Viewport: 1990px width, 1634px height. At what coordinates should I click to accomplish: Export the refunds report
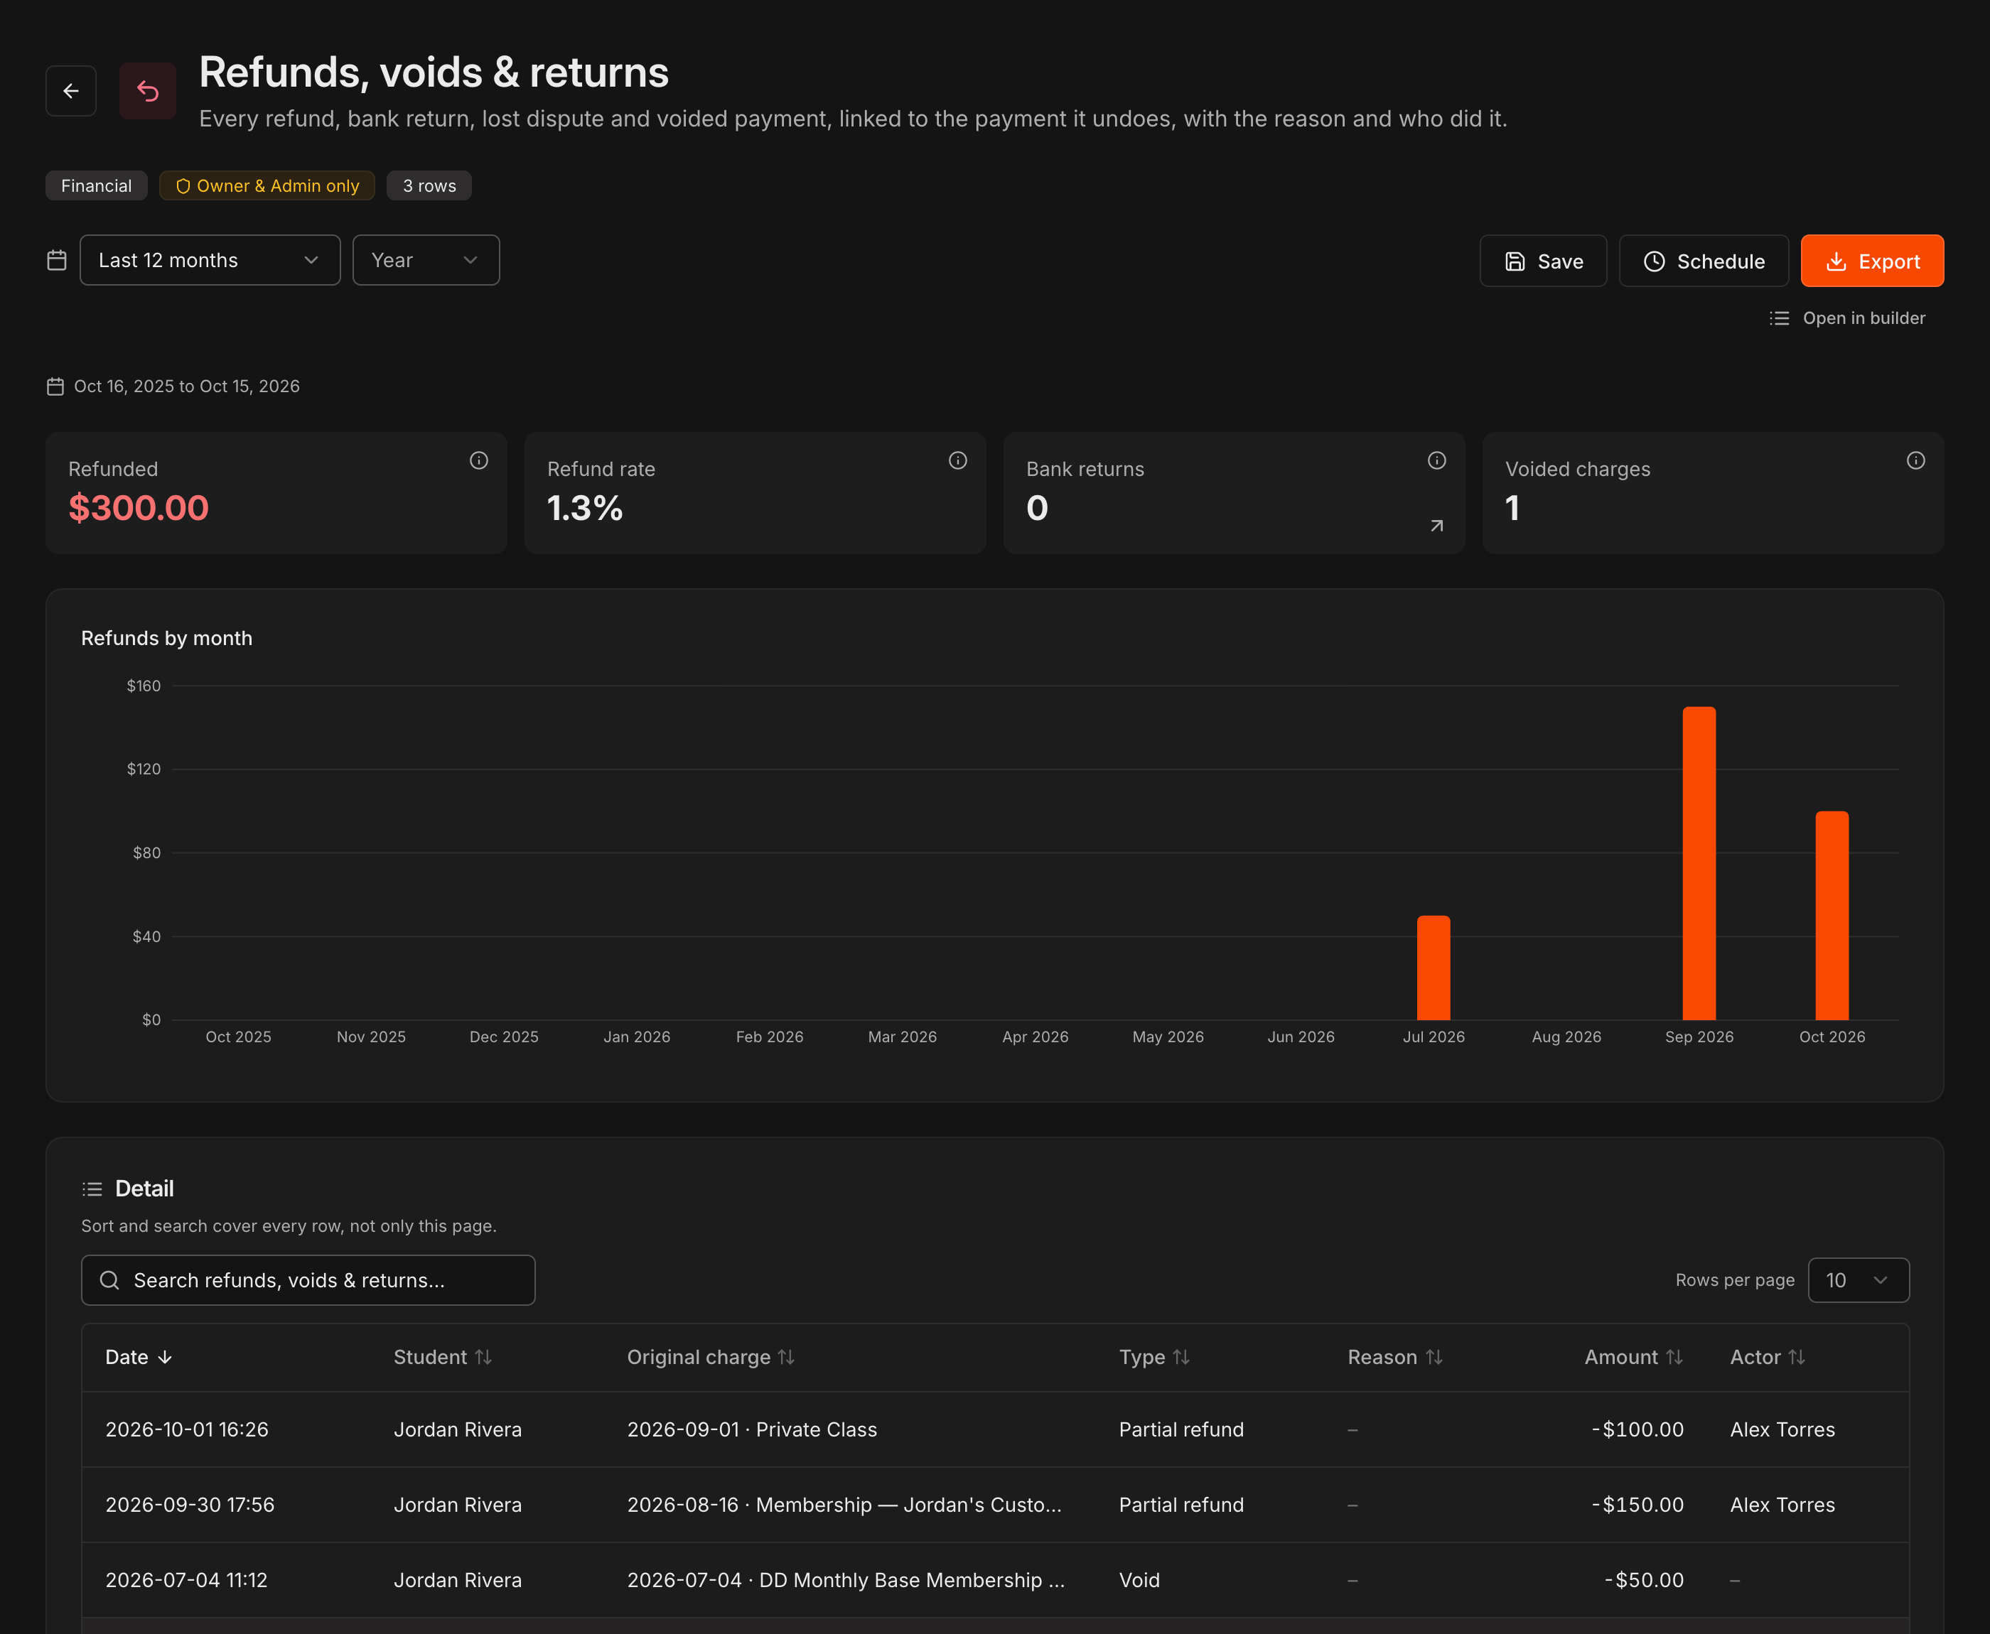(x=1871, y=261)
